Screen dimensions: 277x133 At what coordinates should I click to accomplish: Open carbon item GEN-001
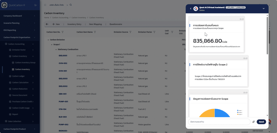tap(62, 94)
